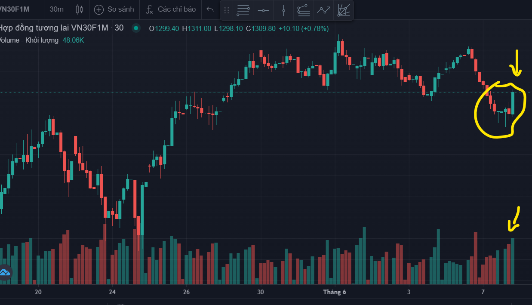Click the Hợp đồng tương lai VN30F1M title
The width and height of the screenshot is (532, 305).
[x=54, y=28]
